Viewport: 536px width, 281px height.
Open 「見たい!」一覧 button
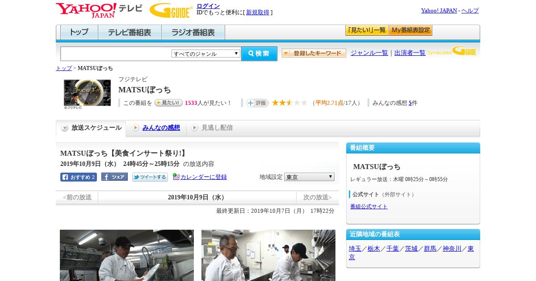pos(367,30)
